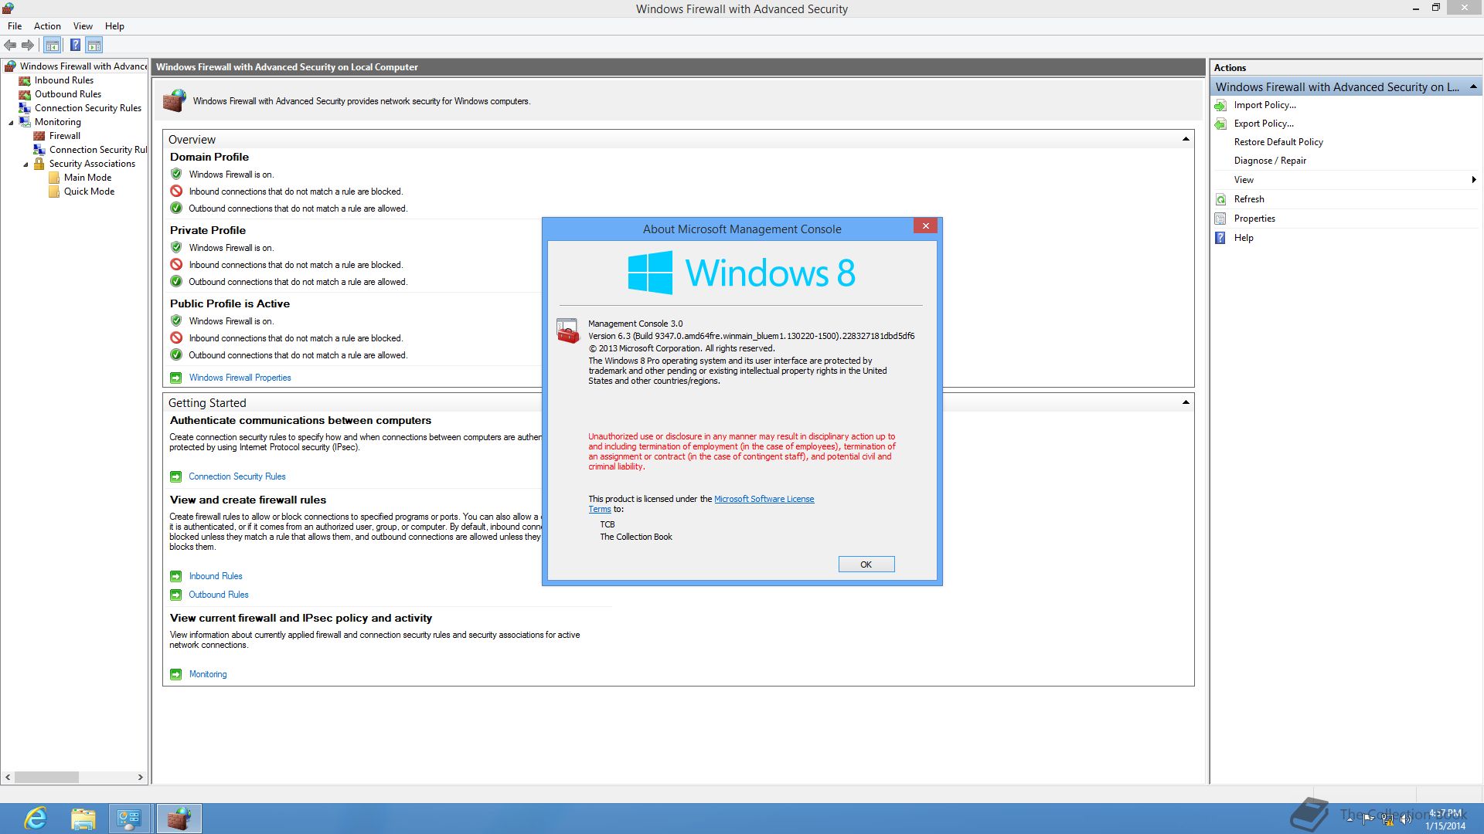1484x834 pixels.
Task: Collapse the Overview section
Action: pos(1186,139)
